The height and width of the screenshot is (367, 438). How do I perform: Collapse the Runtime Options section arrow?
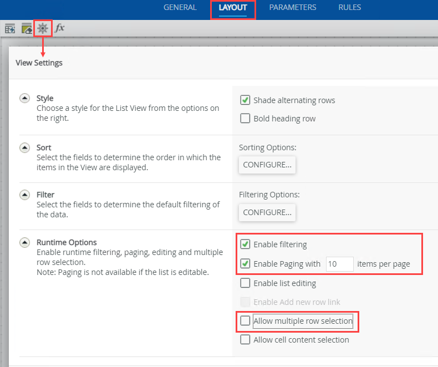(24, 242)
